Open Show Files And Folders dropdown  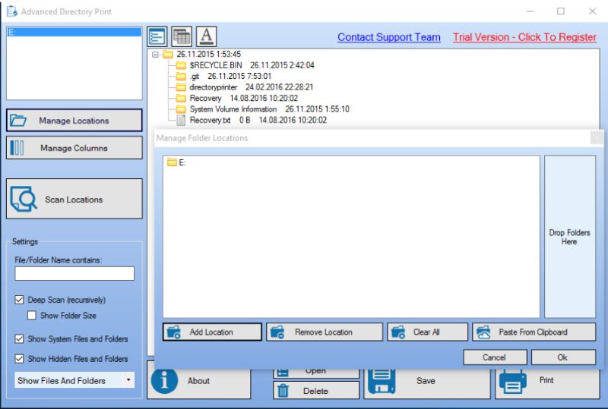click(x=74, y=380)
